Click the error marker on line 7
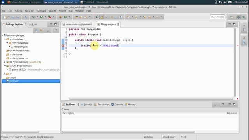 point(63,45)
